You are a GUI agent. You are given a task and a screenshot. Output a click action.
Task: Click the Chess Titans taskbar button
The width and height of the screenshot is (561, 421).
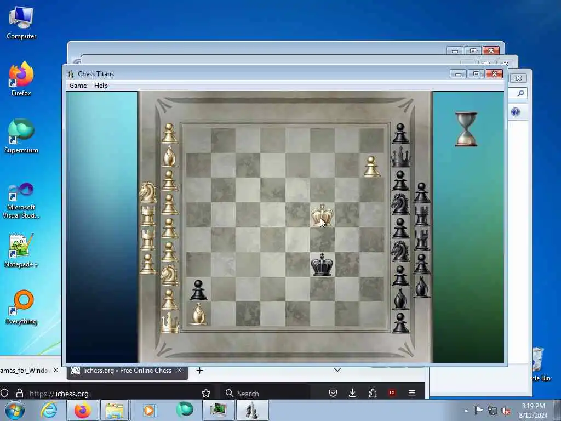point(252,410)
